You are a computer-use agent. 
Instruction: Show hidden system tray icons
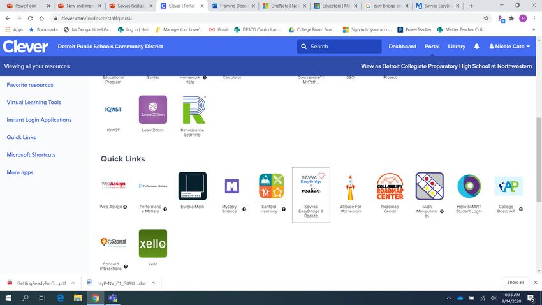(x=449, y=298)
